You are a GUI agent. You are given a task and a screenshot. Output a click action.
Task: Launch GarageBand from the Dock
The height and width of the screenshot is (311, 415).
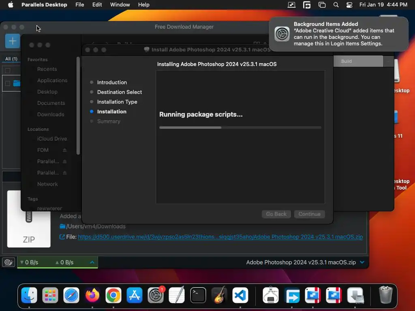pyautogui.click(x=219, y=295)
